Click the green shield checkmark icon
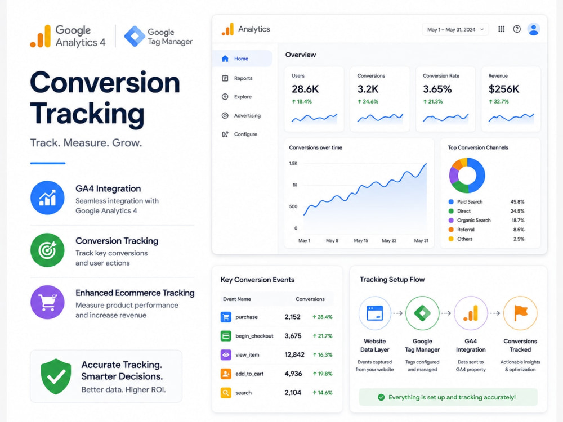563x422 pixels. pos(56,376)
